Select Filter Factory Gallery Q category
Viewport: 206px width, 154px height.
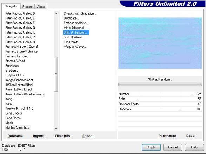point(20,42)
